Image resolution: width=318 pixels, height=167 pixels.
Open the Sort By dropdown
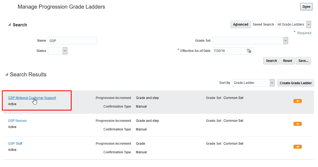click(272, 83)
